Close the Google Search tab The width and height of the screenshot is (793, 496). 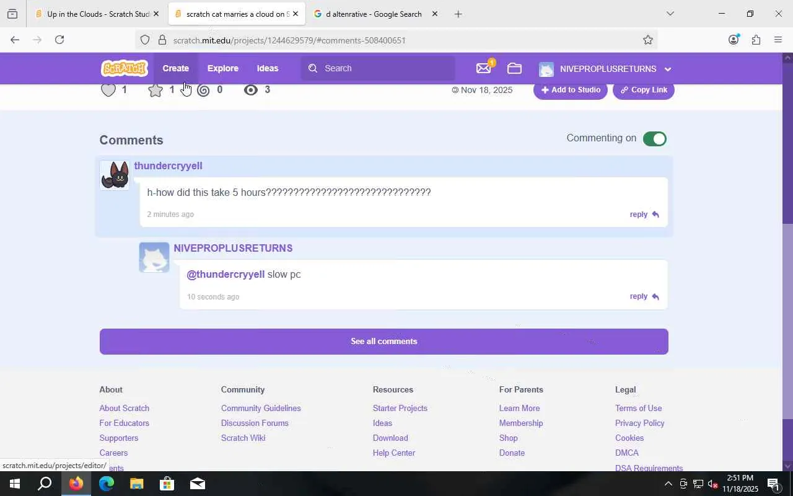tap(435, 14)
